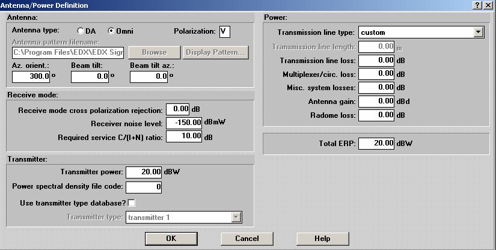Image resolution: width=496 pixels, height=250 pixels.
Task: Click the 'Radome loss:' label
Action: point(333,115)
